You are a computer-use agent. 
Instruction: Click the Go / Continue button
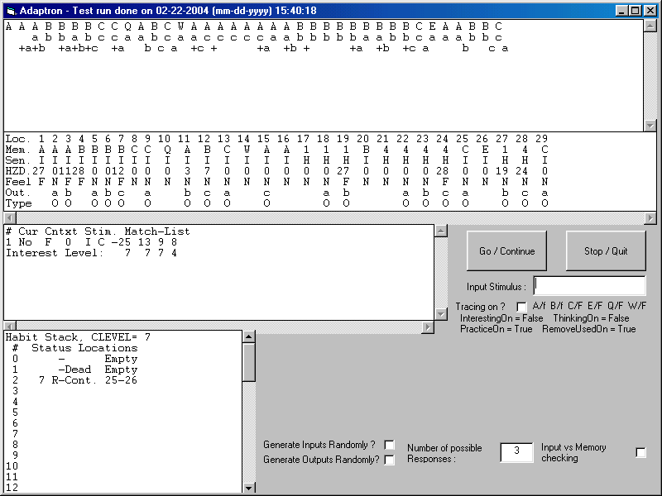tap(506, 251)
